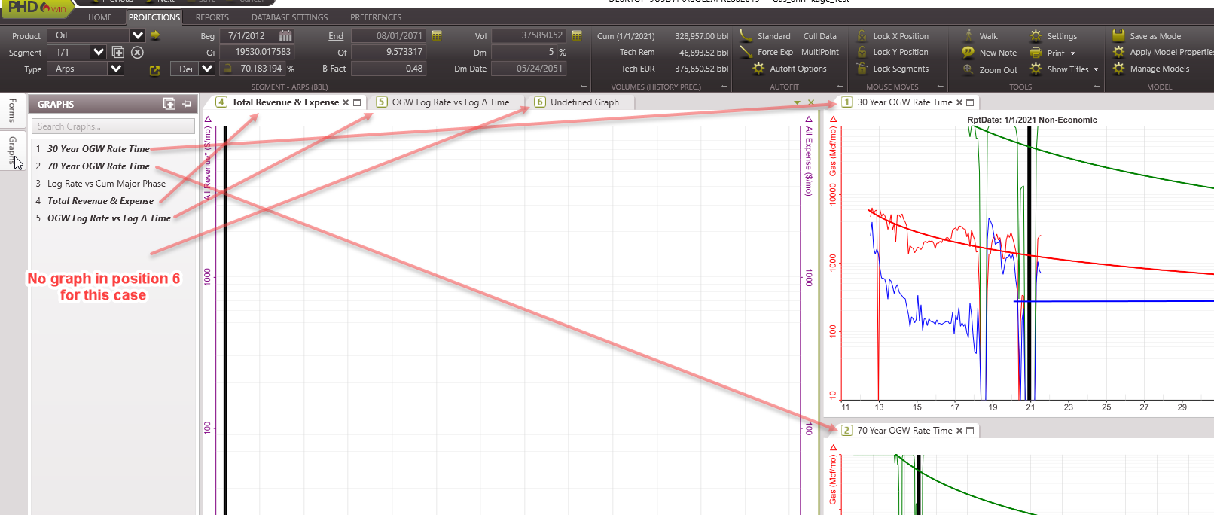This screenshot has height=515, width=1214.
Task: Click Apply Model Properties
Action: point(1164,52)
